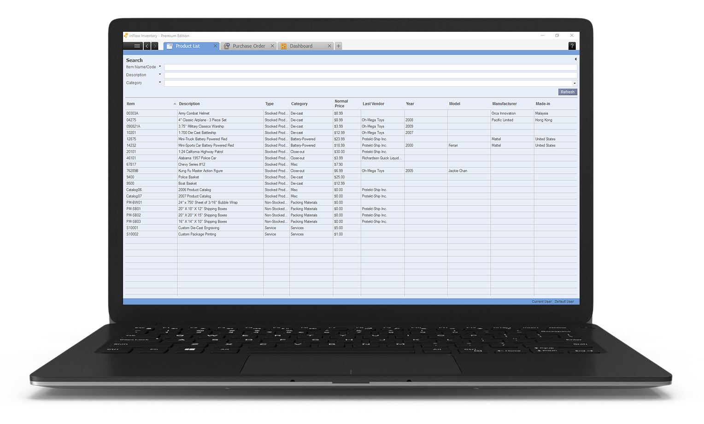Open Item Name/Code filter type dropdown

coord(160,67)
